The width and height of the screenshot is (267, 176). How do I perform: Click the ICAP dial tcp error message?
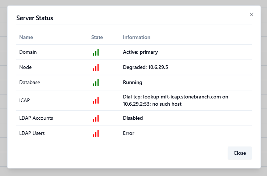pyautogui.click(x=175, y=100)
